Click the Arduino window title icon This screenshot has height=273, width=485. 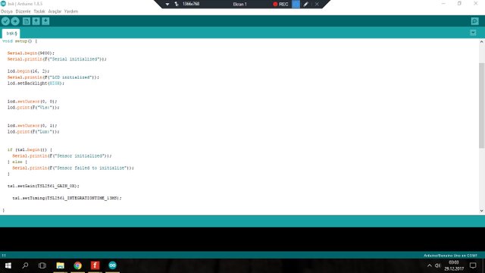click(x=3, y=4)
